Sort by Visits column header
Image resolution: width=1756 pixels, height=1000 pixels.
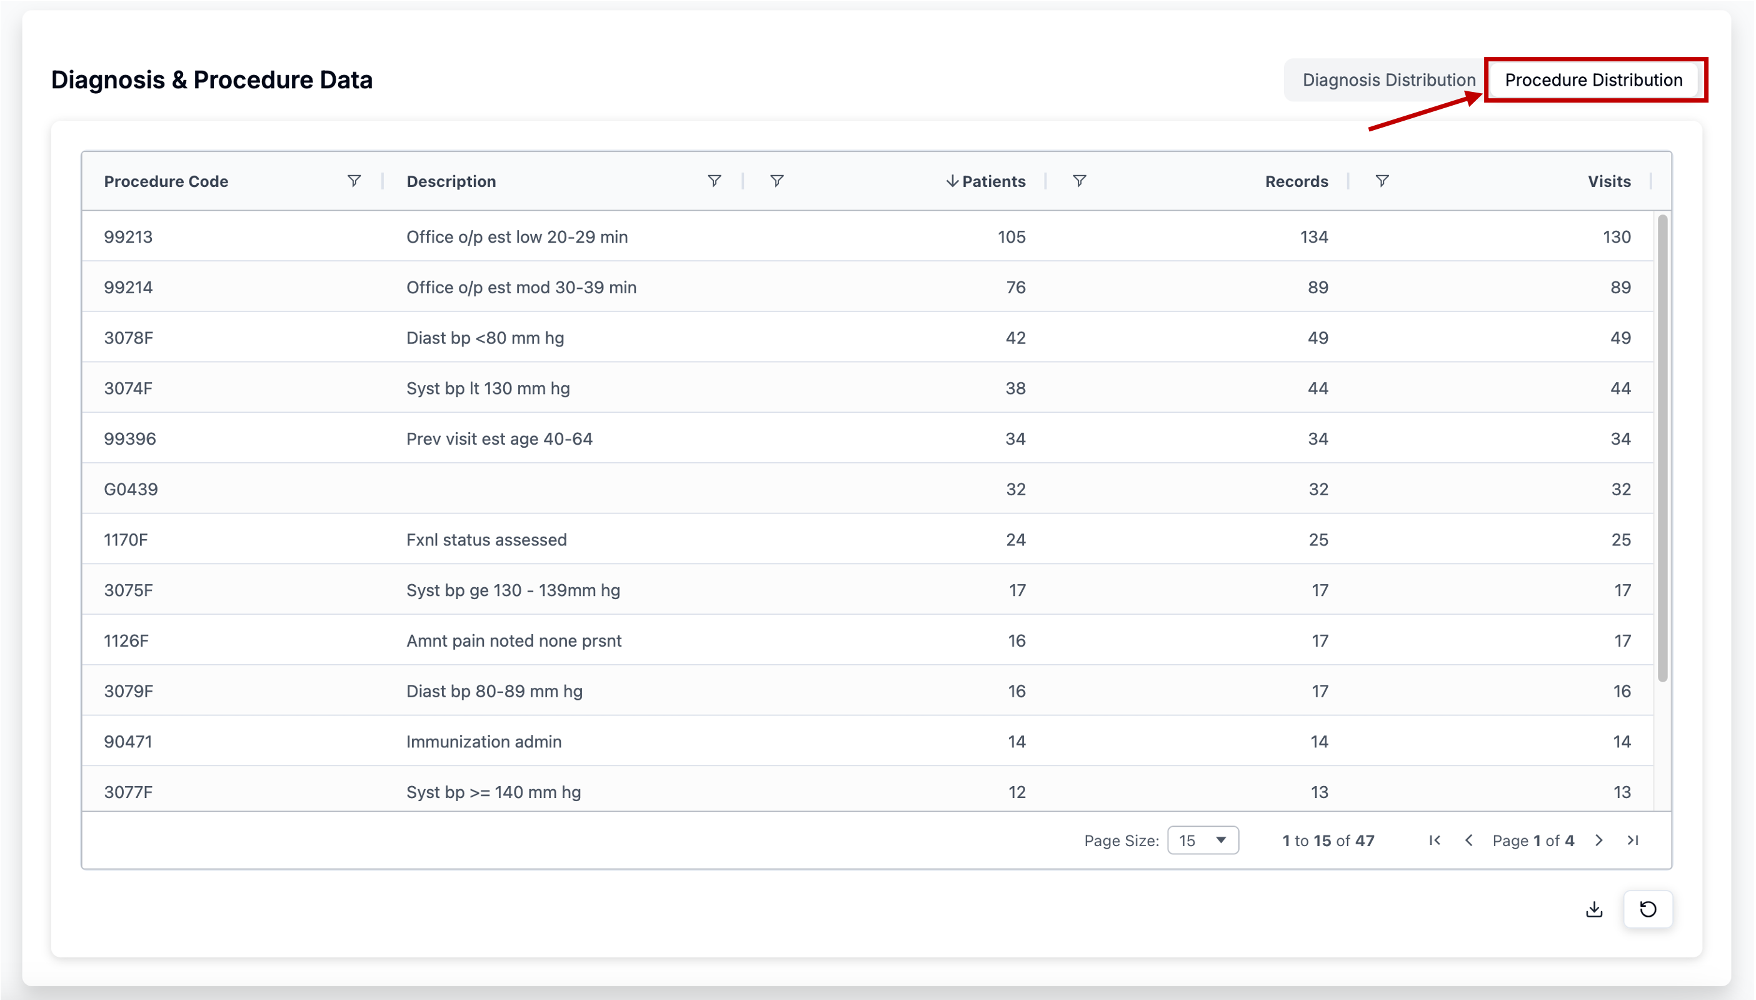1608,181
